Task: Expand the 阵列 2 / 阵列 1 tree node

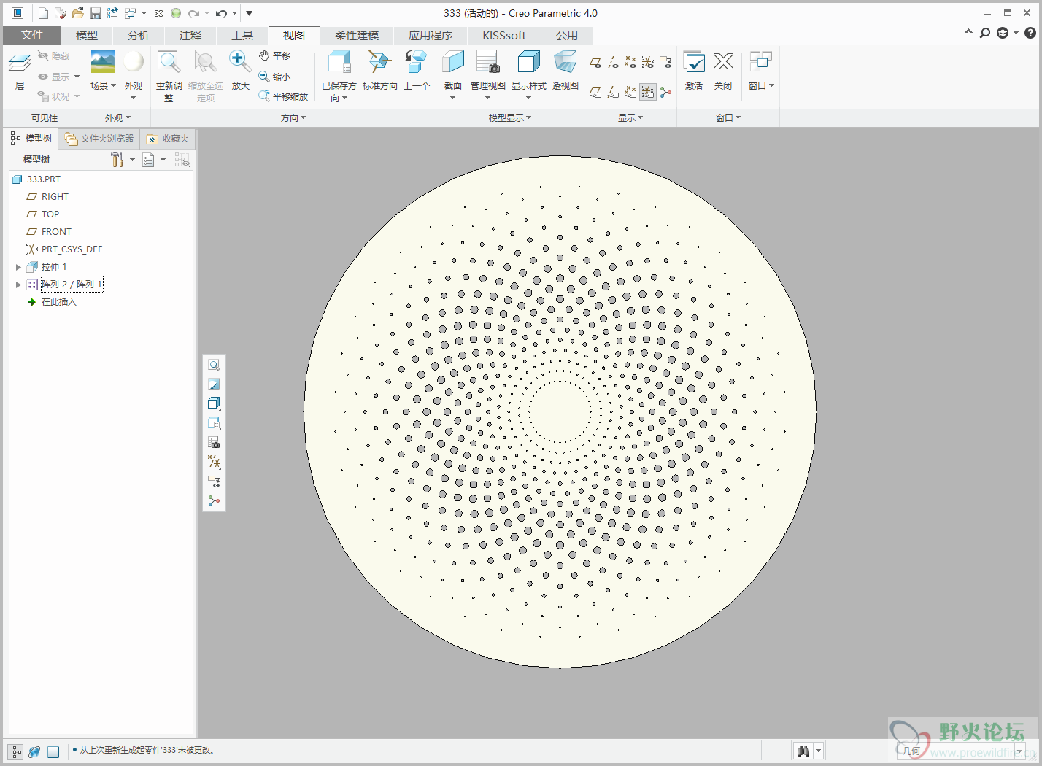Action: (x=18, y=285)
